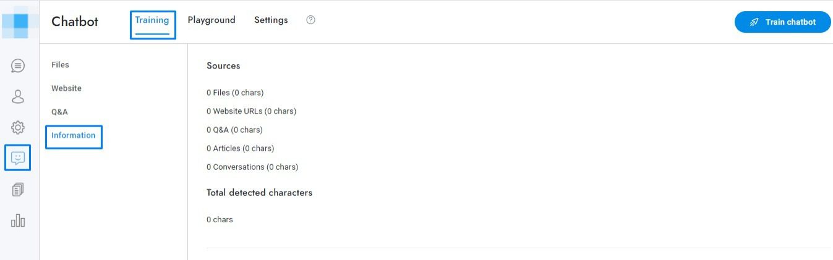Select Information in the training source list
Screen dimensions: 833x260
tap(73, 135)
